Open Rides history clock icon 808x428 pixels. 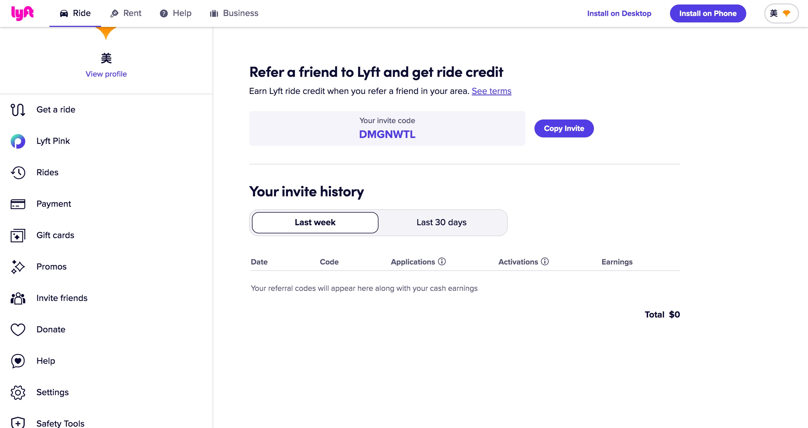(18, 172)
